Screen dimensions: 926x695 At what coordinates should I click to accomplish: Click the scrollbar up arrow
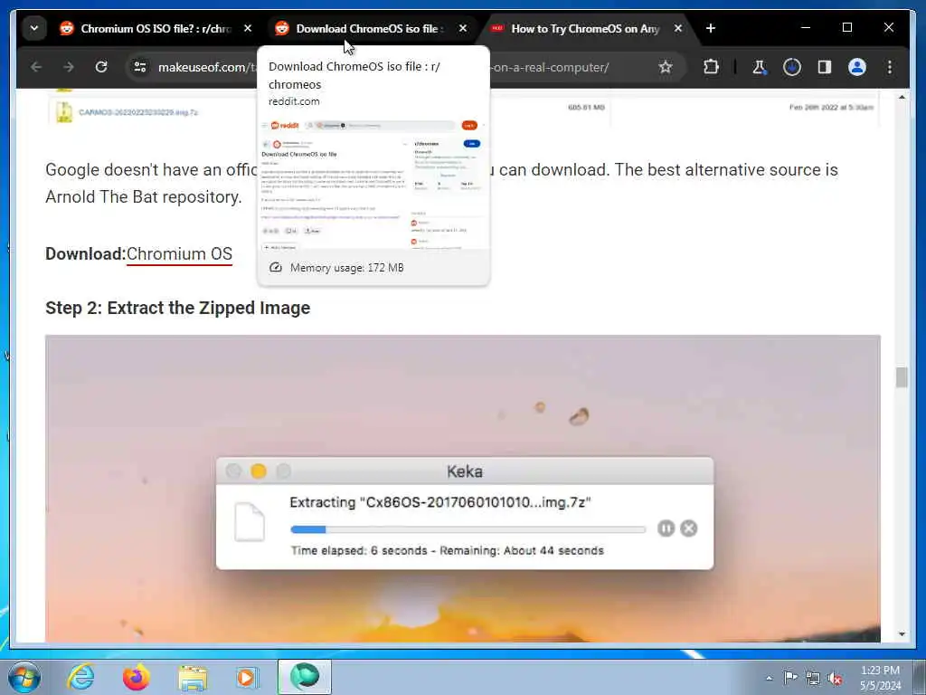point(902,97)
